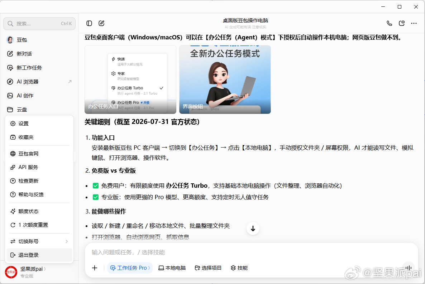Jump to bottom with down-arrow button
This screenshot has height=284, width=425.
pos(253,229)
